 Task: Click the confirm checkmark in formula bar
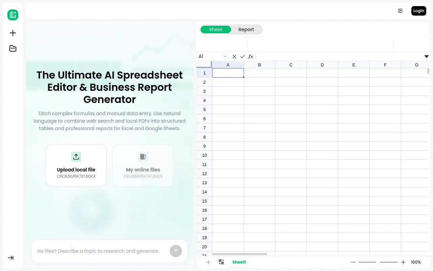tap(243, 57)
